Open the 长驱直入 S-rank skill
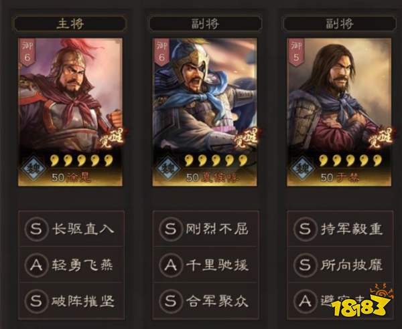This screenshot has height=329, width=402. coord(71,229)
